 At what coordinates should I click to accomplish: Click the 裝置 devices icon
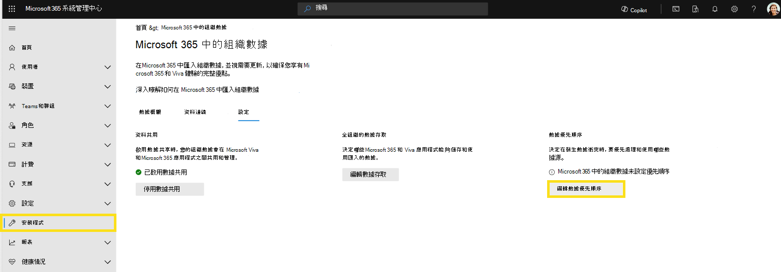[x=12, y=87]
